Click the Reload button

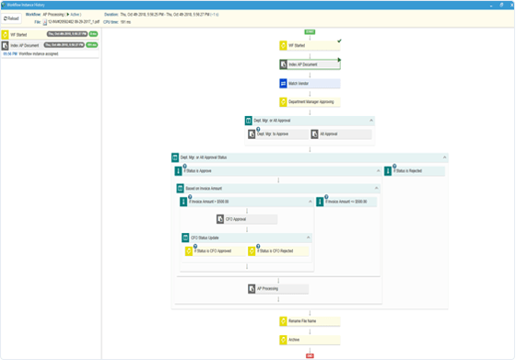click(x=11, y=18)
